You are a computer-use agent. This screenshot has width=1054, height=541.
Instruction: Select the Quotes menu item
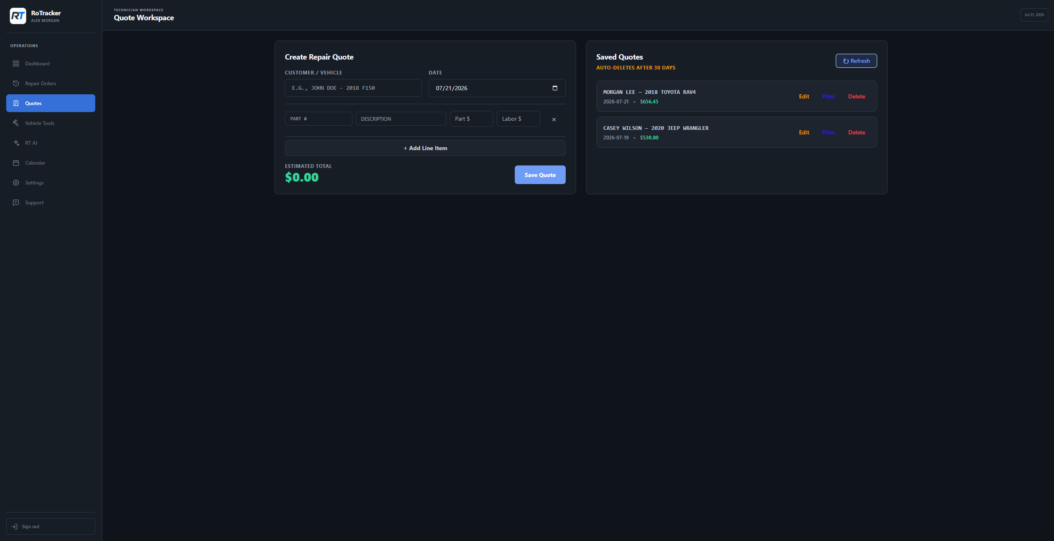click(x=51, y=103)
